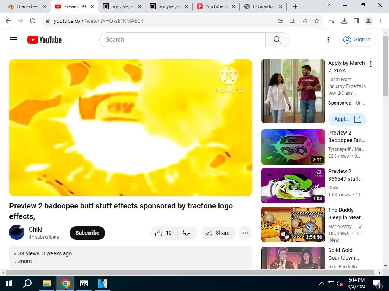Click the Share button
The height and width of the screenshot is (291, 389).
click(x=218, y=233)
